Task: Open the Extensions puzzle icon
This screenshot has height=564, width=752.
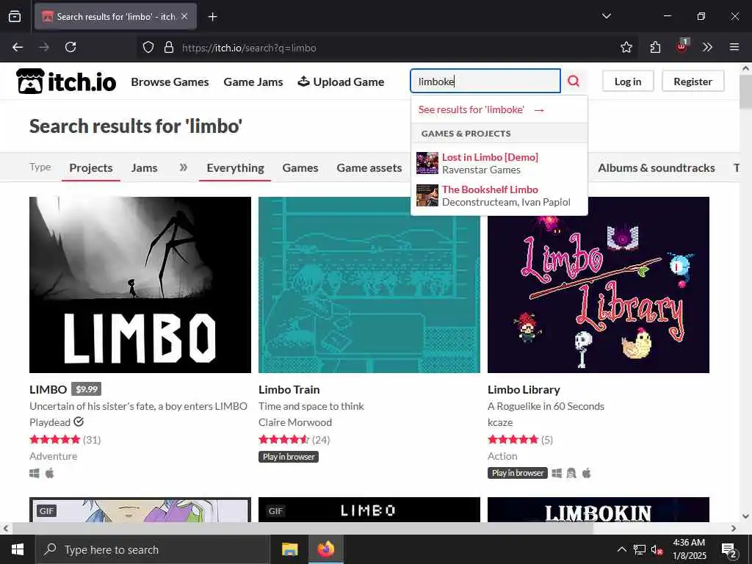Action: (655, 47)
